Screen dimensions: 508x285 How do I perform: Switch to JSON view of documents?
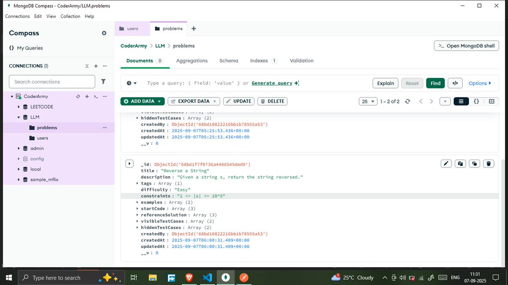point(476,101)
